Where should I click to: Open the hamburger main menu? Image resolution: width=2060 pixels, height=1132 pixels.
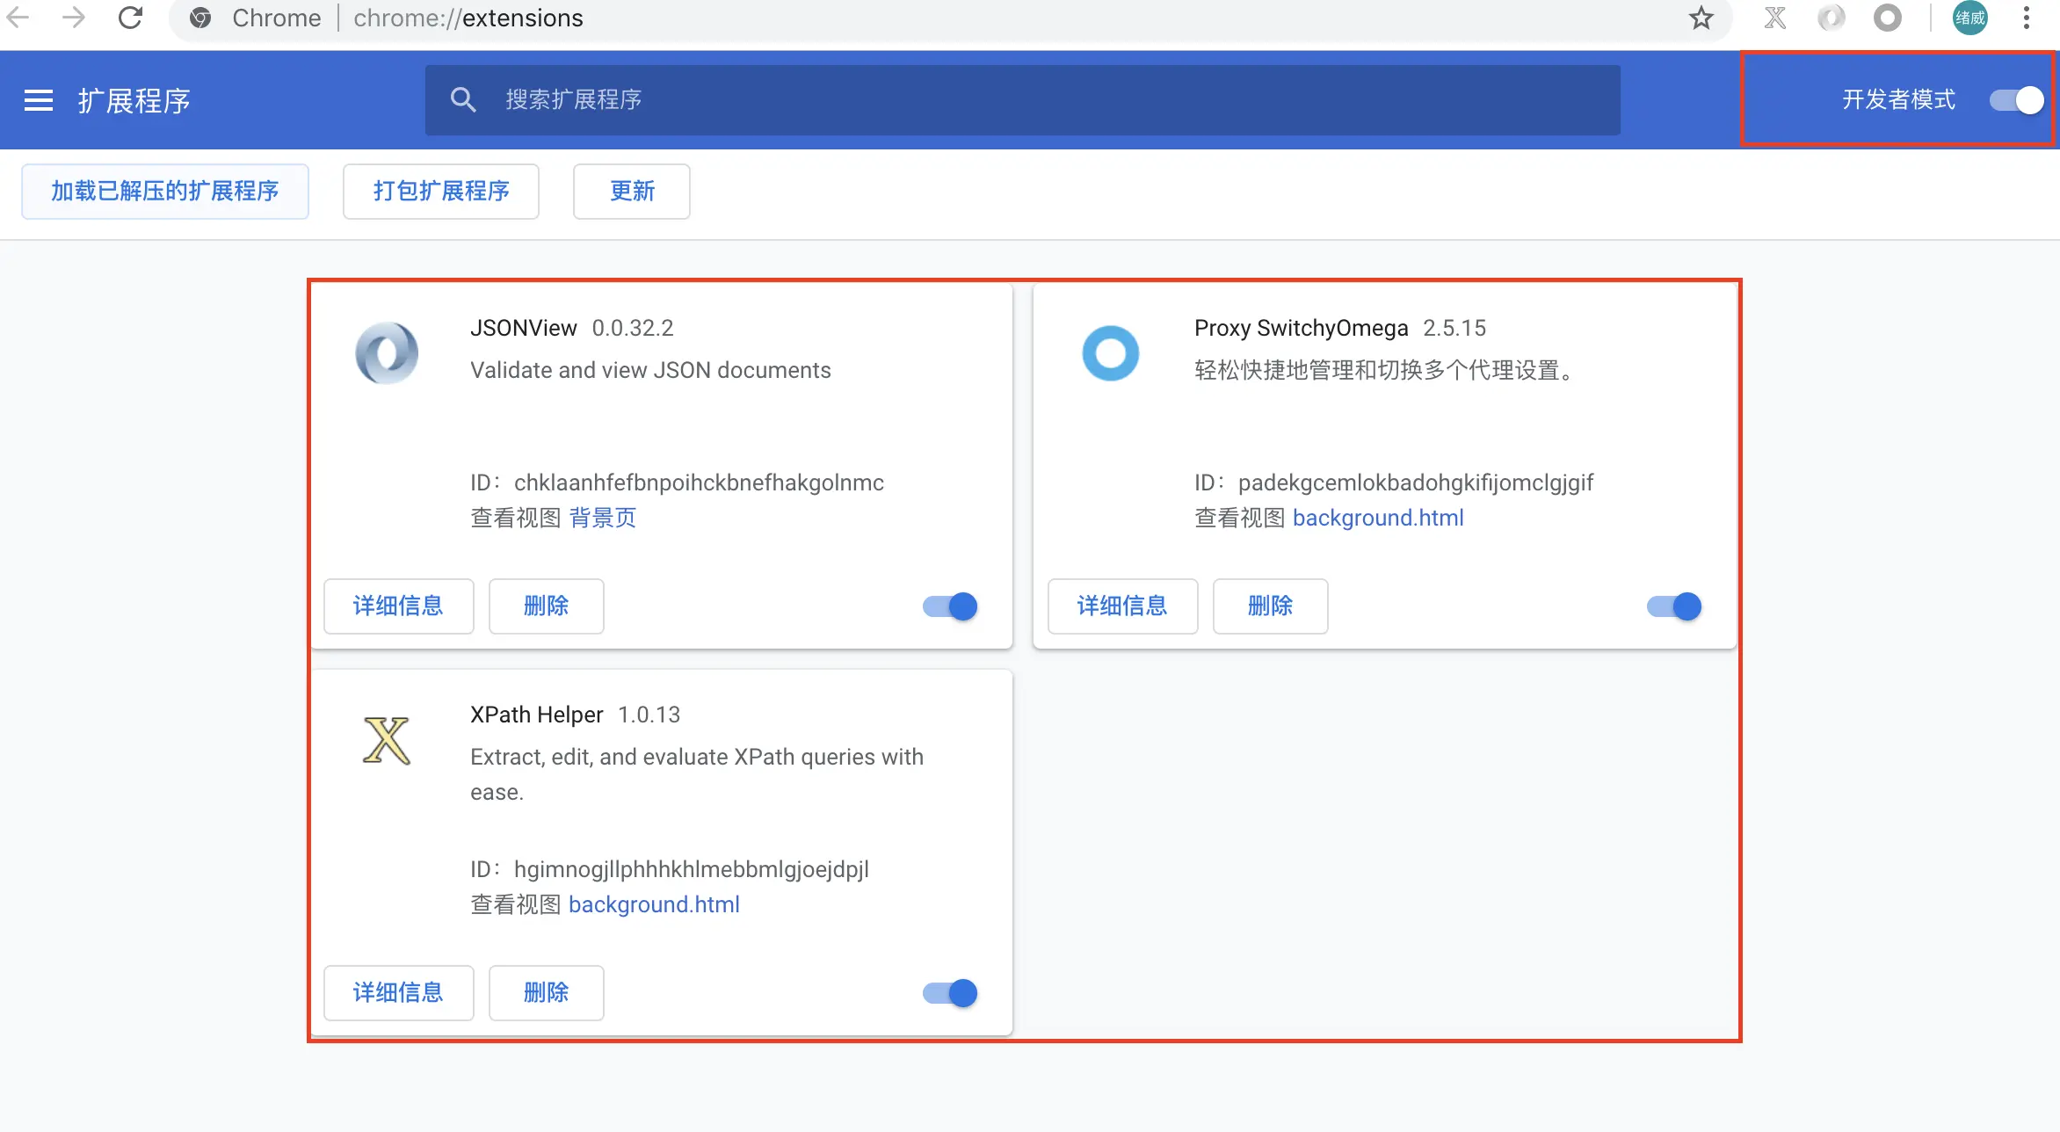(39, 100)
